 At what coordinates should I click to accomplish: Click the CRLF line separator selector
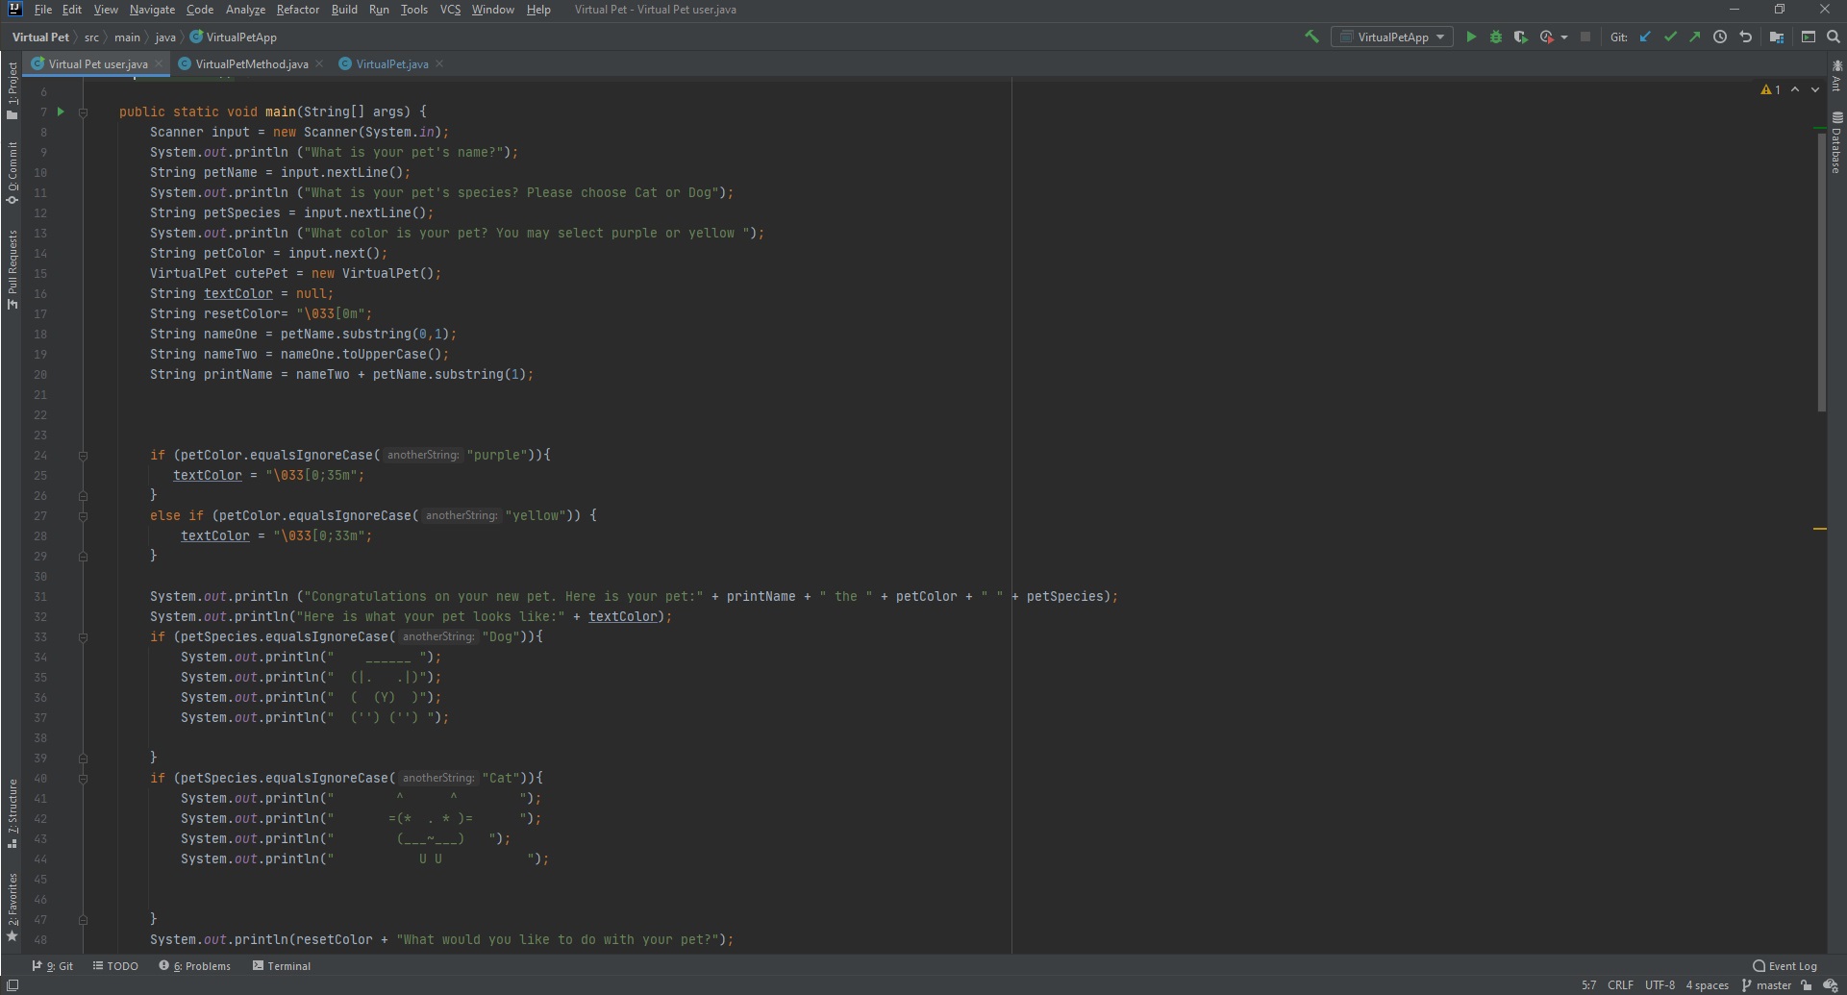[x=1620, y=985]
